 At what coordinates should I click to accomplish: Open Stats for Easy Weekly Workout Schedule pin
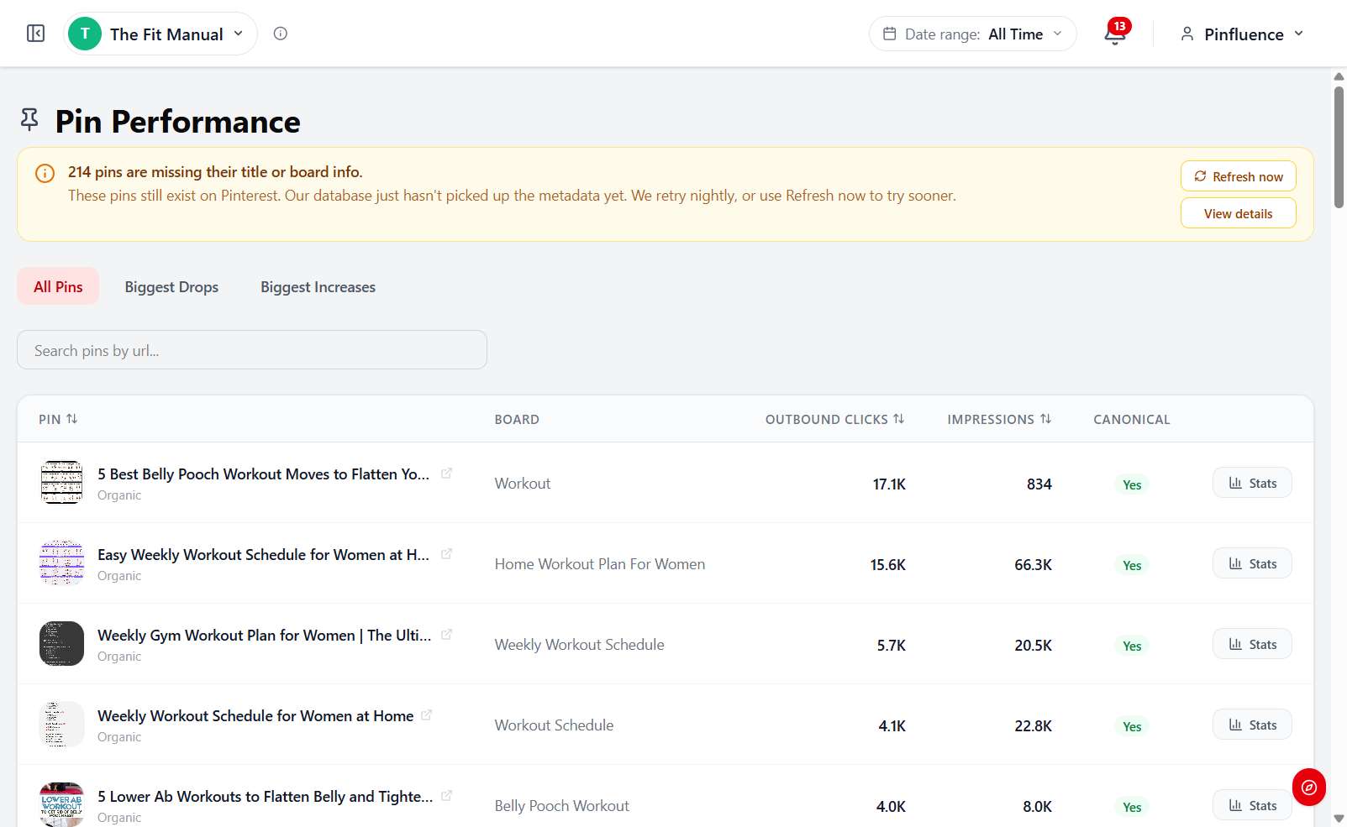coord(1252,563)
